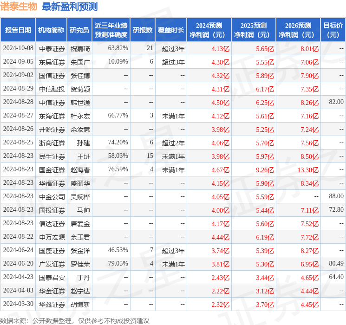346x325 pixels.
Task: Click the 4.45亿 forecast value
Action: pyautogui.click(x=310, y=305)
